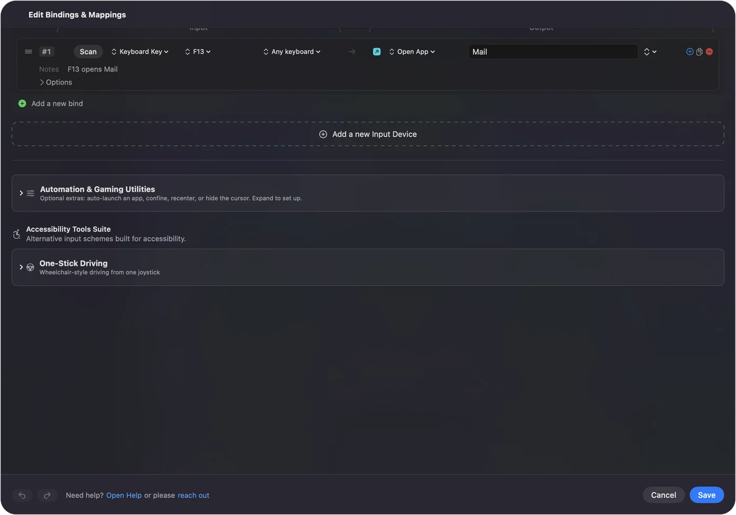Viewport: 736px width, 515px height.
Task: Click the Undo arrow button
Action: 22,495
